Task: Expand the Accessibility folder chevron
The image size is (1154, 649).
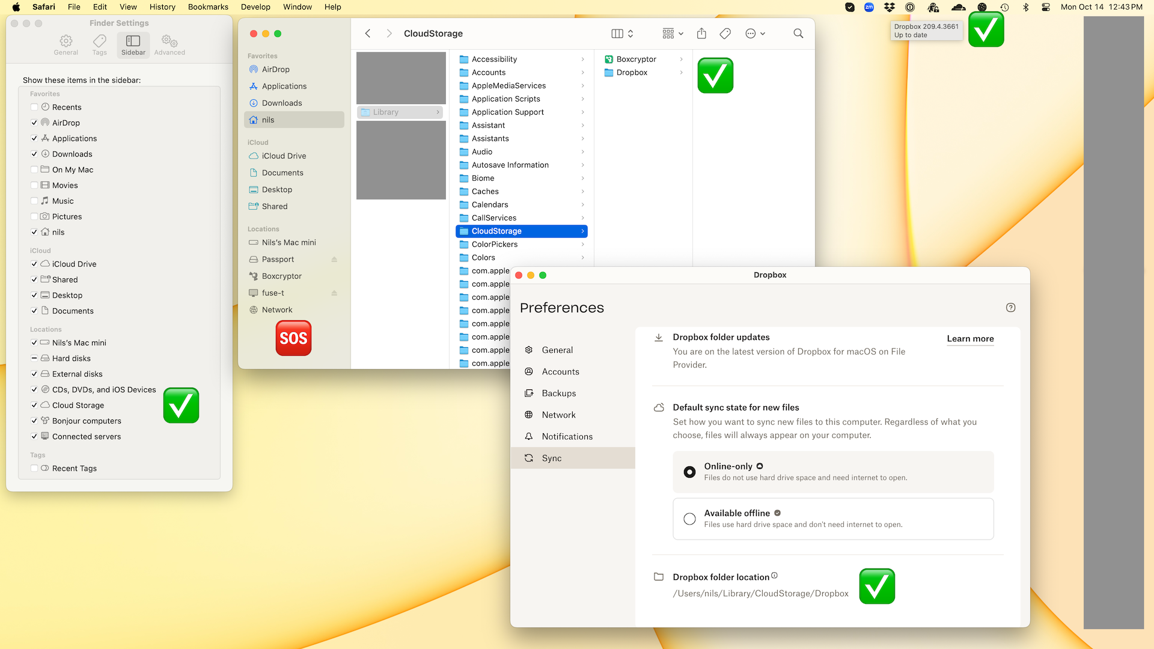Action: (x=582, y=59)
